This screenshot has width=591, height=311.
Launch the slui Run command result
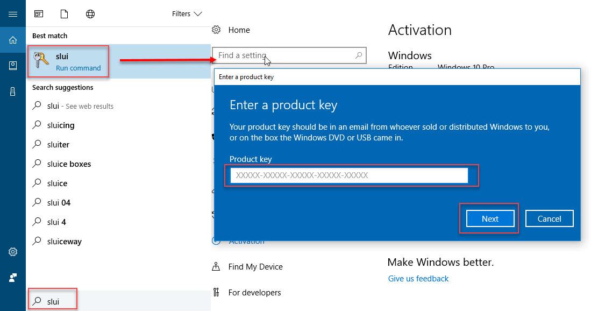118,61
